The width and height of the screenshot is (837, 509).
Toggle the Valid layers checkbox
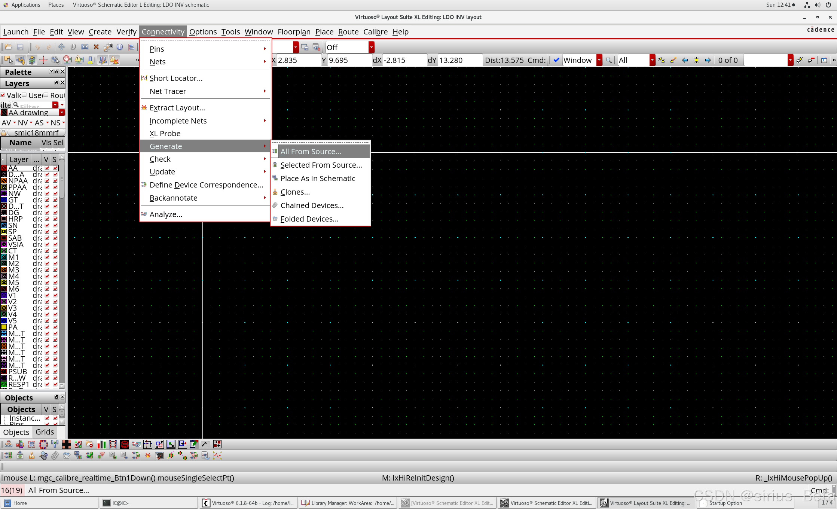(3, 95)
